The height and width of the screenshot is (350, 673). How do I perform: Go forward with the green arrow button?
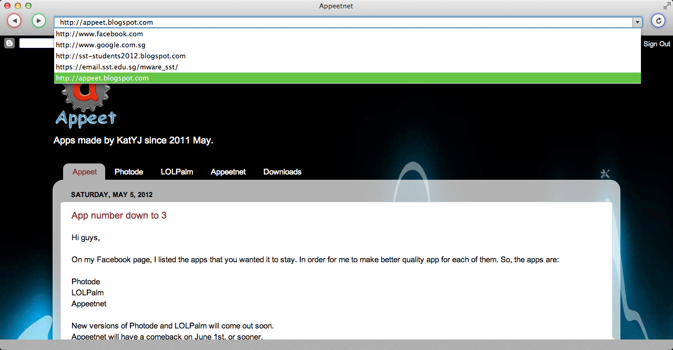[39, 20]
